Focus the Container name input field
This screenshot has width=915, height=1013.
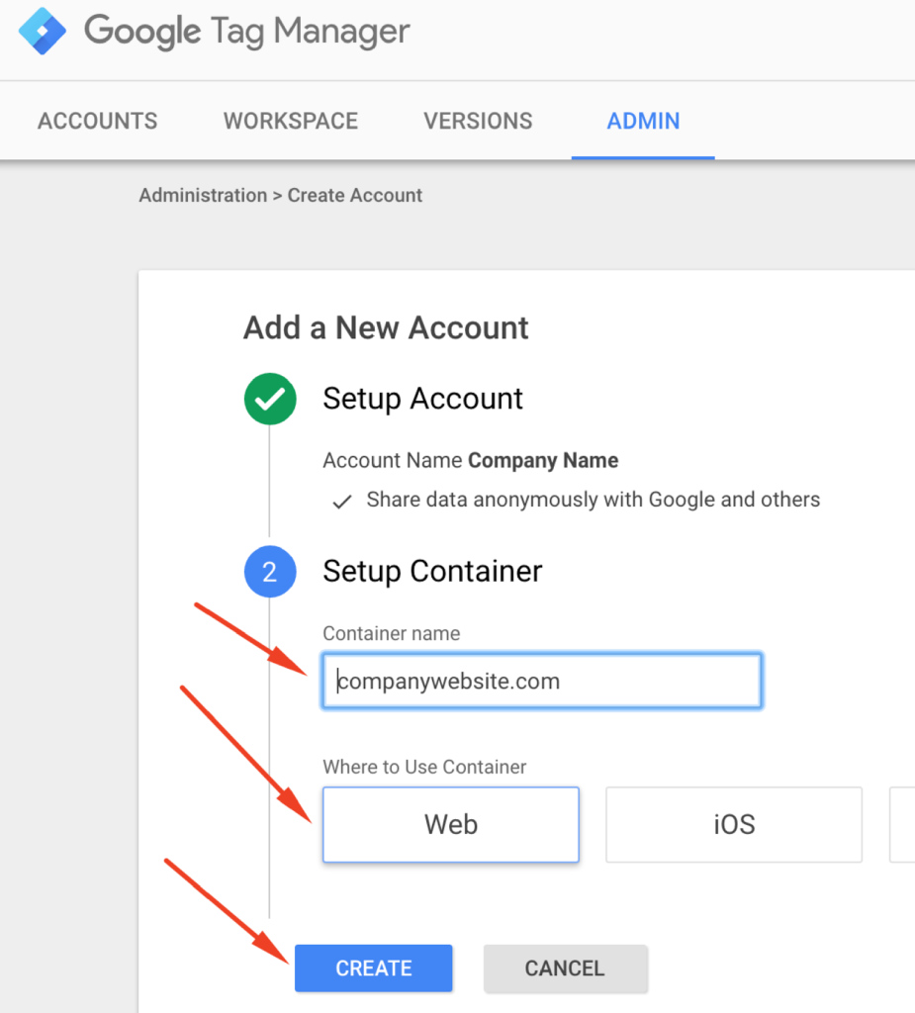coord(542,681)
